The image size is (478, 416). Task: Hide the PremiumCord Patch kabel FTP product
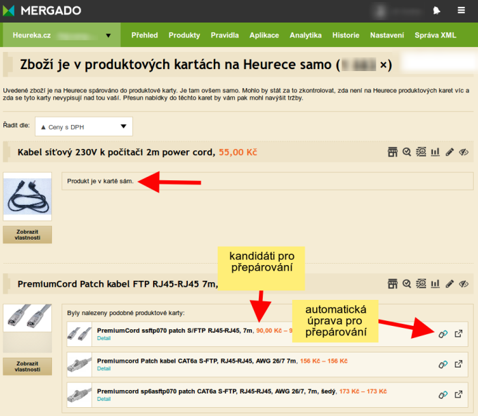[464, 284]
